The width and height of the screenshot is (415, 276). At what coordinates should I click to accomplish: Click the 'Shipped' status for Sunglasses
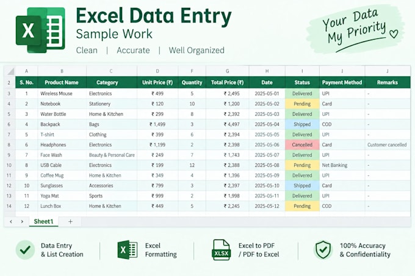pos(302,186)
